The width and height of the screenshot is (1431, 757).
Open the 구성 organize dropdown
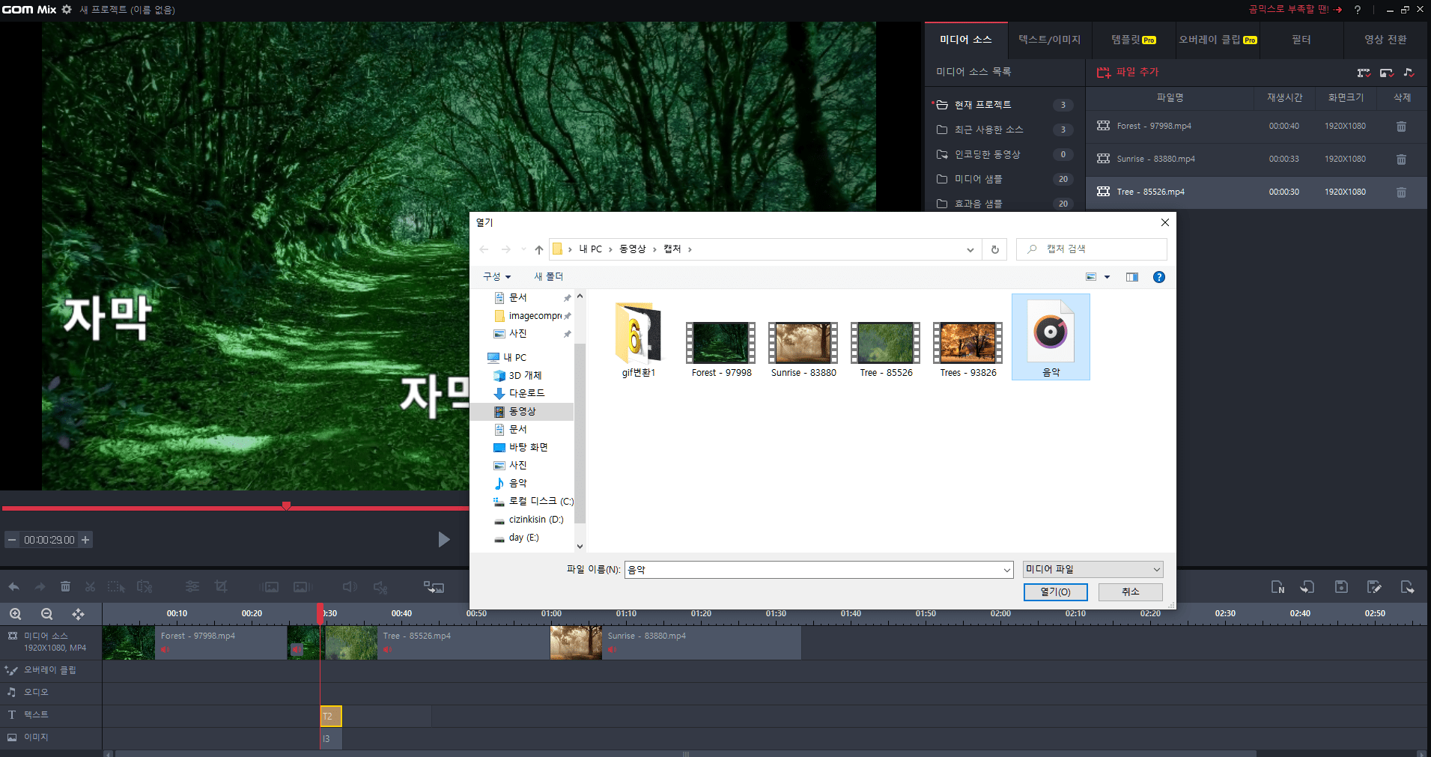point(496,277)
